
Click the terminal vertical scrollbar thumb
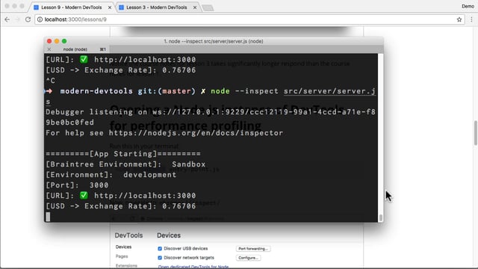point(381,217)
